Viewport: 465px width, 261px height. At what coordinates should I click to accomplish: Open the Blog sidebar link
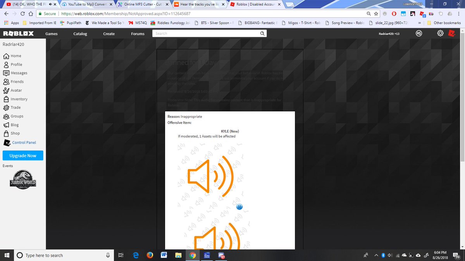pos(11,125)
